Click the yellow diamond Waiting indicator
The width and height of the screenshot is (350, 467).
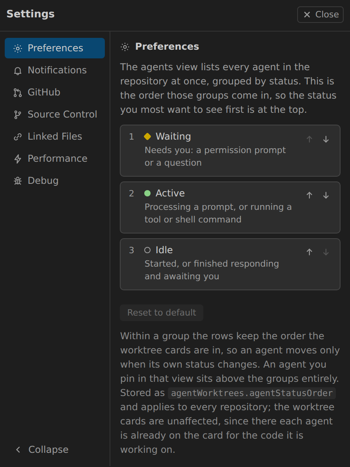(147, 136)
